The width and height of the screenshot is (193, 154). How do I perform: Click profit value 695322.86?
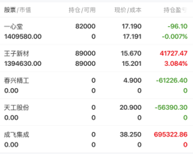pyautogui.click(x=171, y=134)
